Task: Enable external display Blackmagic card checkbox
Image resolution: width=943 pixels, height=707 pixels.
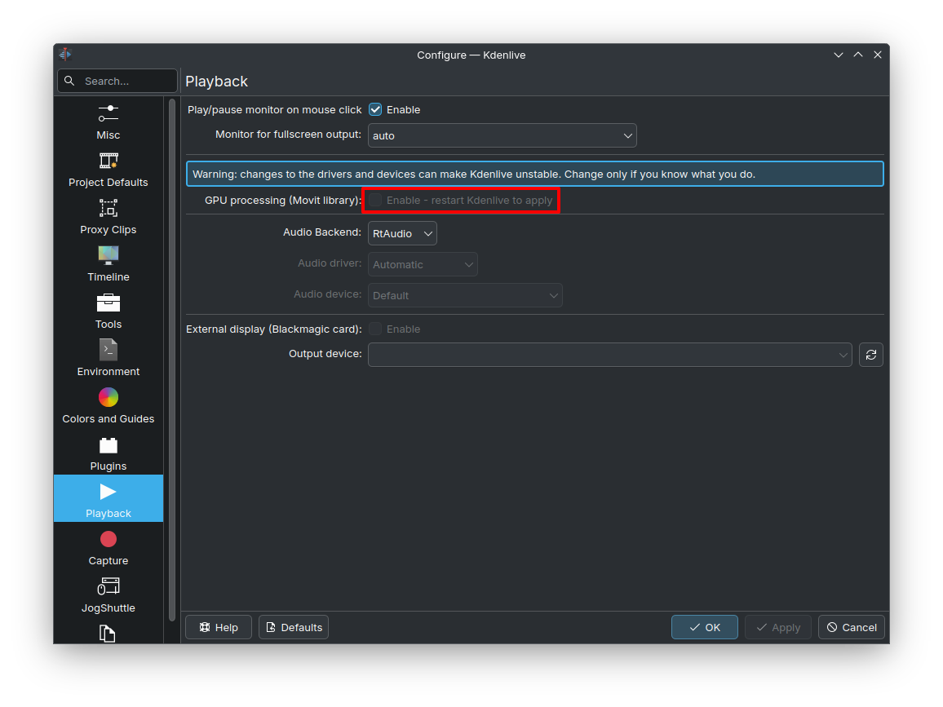Action: coord(375,329)
